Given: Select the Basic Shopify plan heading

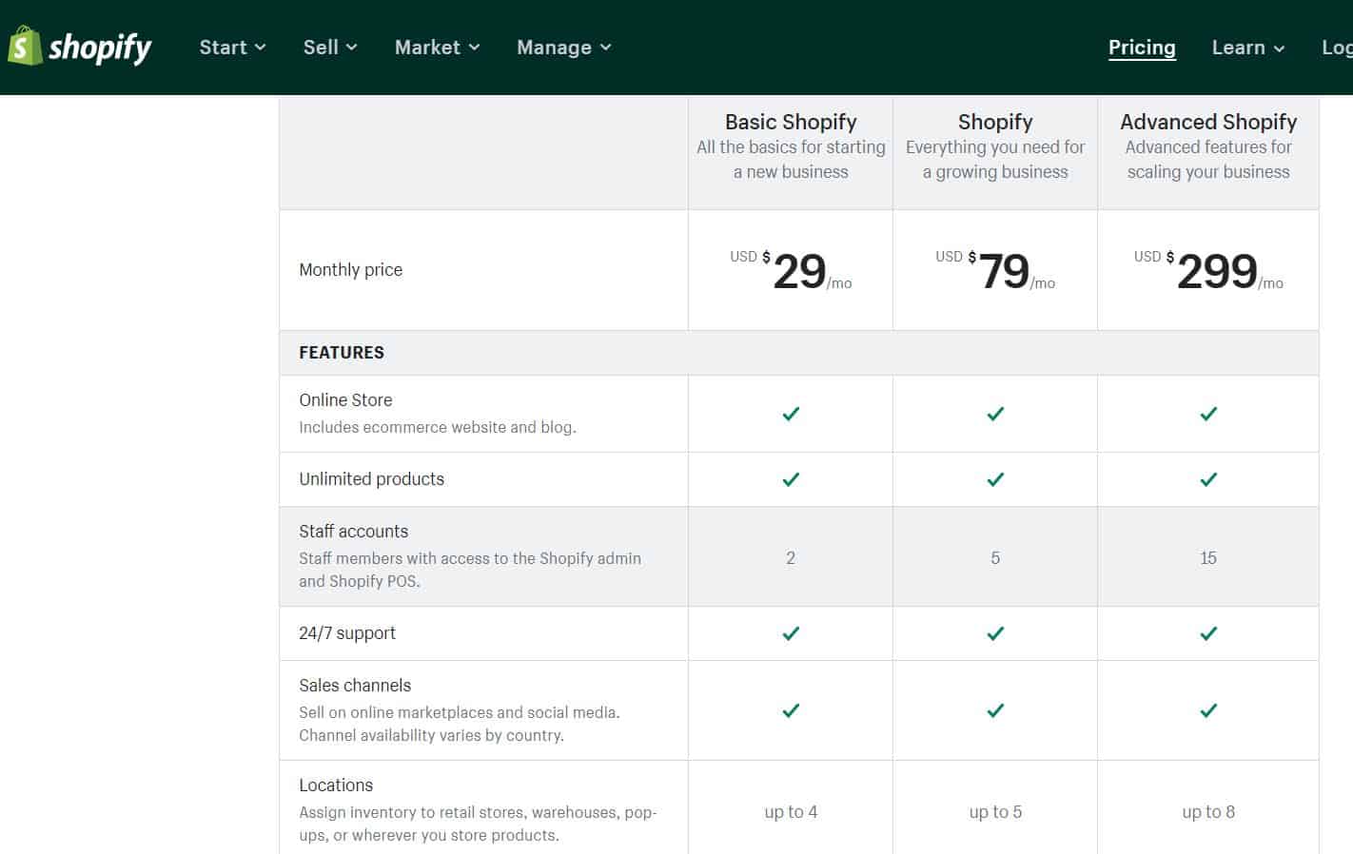Looking at the screenshot, I should 791,122.
